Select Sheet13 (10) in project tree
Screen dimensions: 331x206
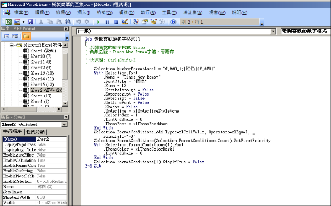(42, 73)
